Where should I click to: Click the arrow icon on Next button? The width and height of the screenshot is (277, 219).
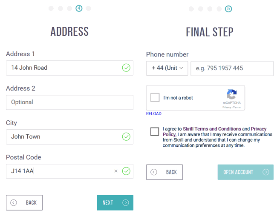pos(126,202)
